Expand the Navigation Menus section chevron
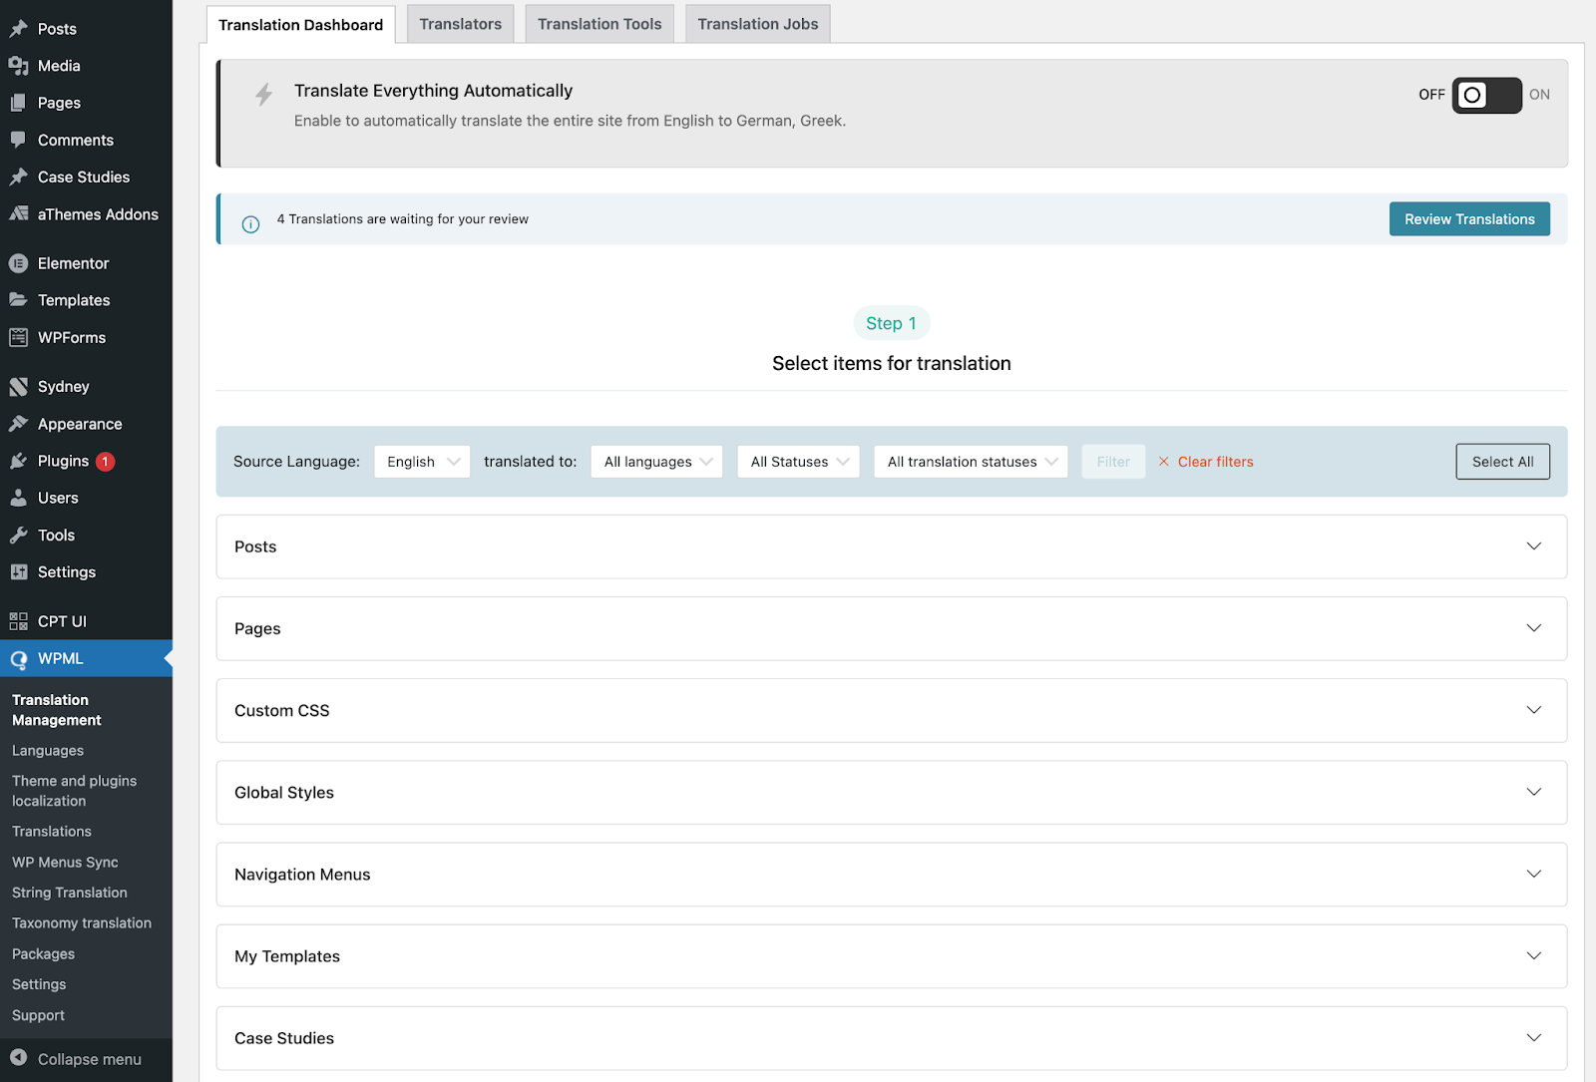 (x=1534, y=874)
